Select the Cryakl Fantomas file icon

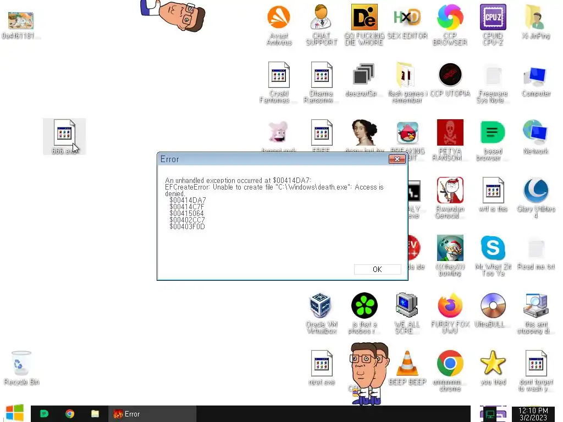click(279, 82)
